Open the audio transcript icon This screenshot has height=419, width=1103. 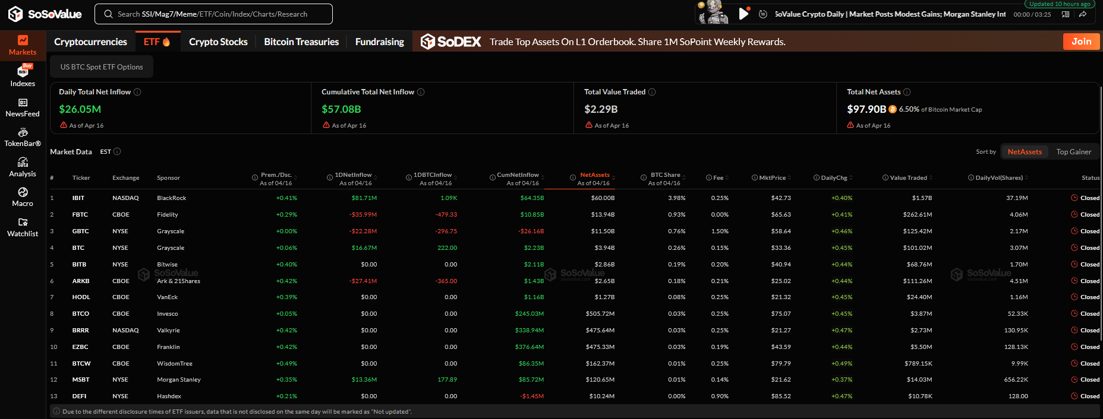[x=1066, y=14]
